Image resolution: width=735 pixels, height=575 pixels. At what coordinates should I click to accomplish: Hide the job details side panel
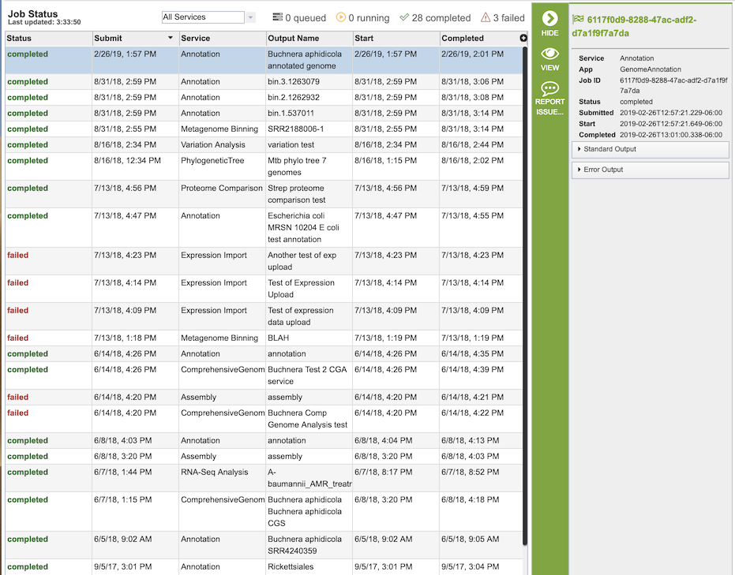[549, 24]
